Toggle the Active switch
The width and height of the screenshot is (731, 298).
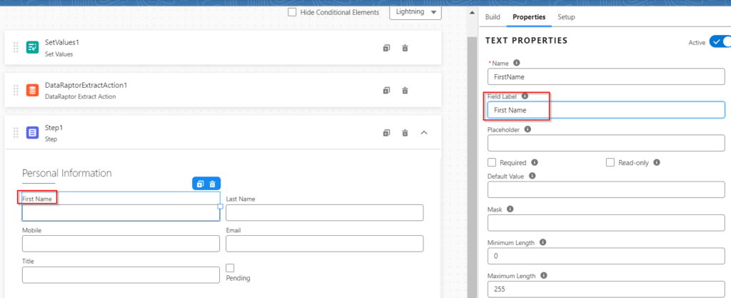(x=720, y=42)
